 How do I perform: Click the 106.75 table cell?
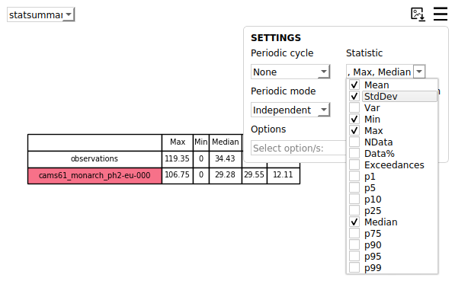coord(178,175)
